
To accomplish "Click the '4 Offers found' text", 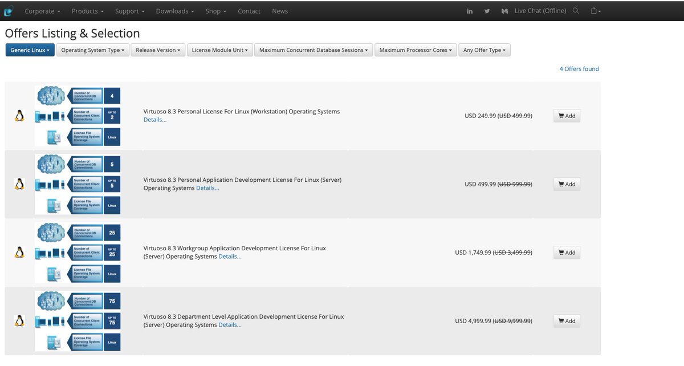I will (579, 69).
